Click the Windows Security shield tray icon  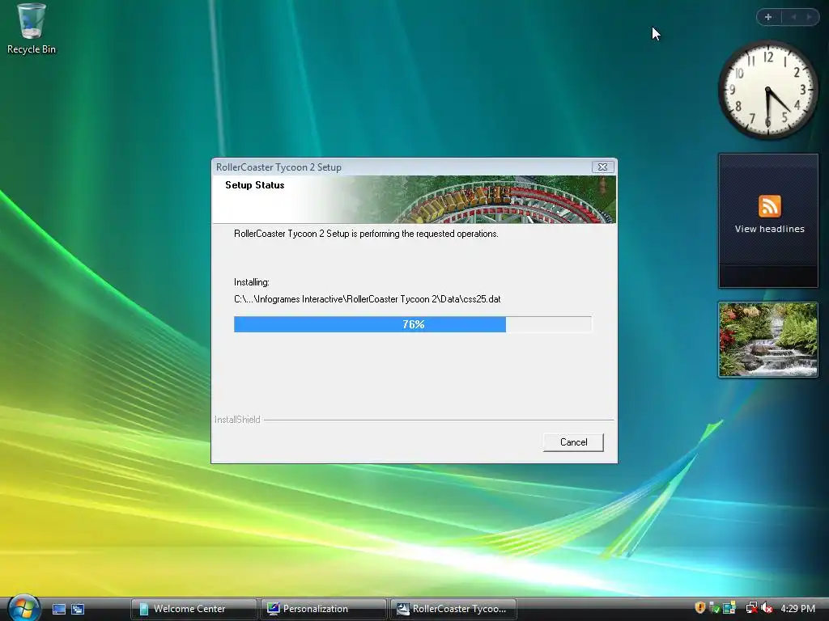[700, 608]
